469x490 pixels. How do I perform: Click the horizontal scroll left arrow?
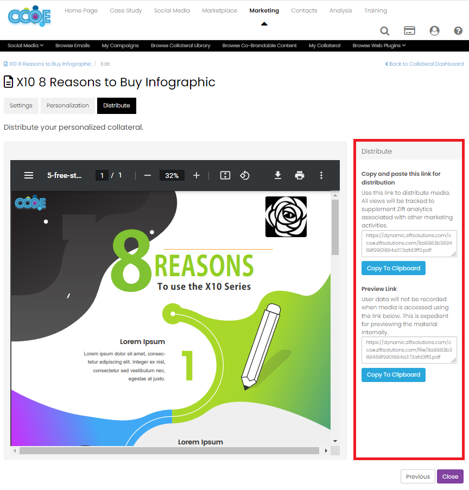[14, 450]
